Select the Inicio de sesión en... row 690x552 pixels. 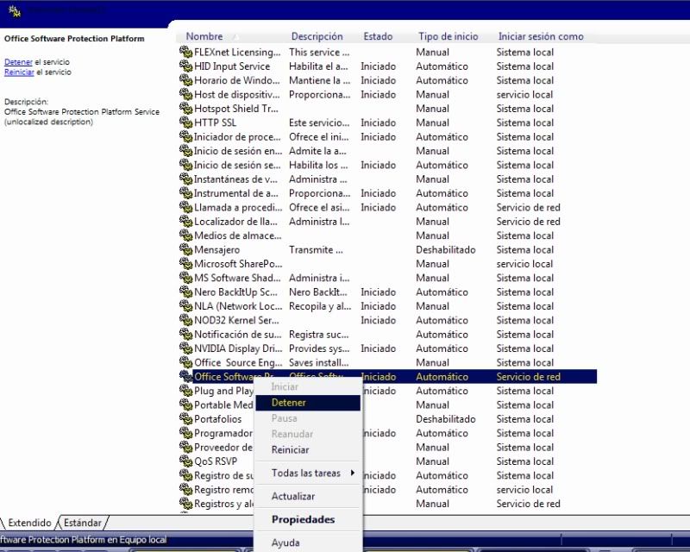(387, 151)
